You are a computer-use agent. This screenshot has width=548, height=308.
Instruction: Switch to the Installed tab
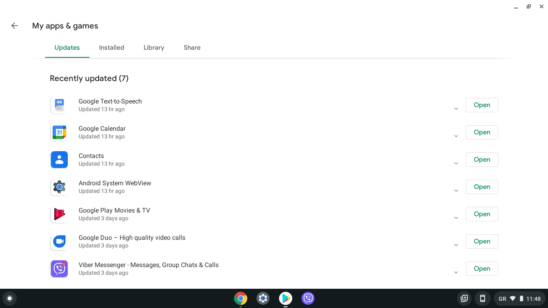click(112, 48)
